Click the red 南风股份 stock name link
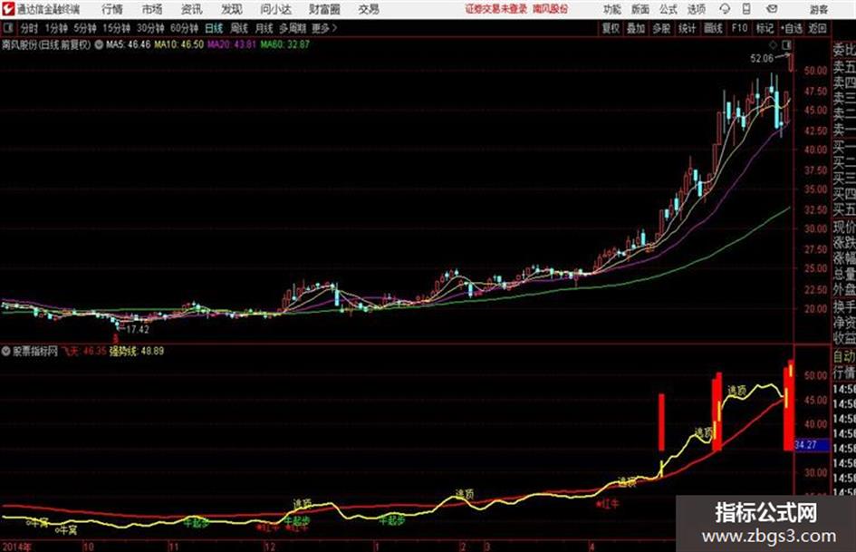This screenshot has width=856, height=552. click(x=551, y=9)
